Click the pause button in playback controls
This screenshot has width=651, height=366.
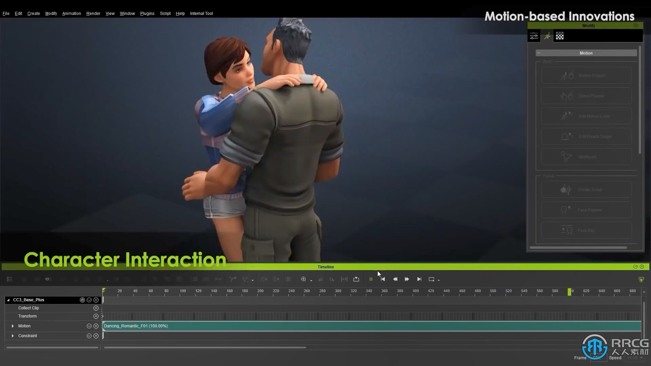click(x=371, y=279)
